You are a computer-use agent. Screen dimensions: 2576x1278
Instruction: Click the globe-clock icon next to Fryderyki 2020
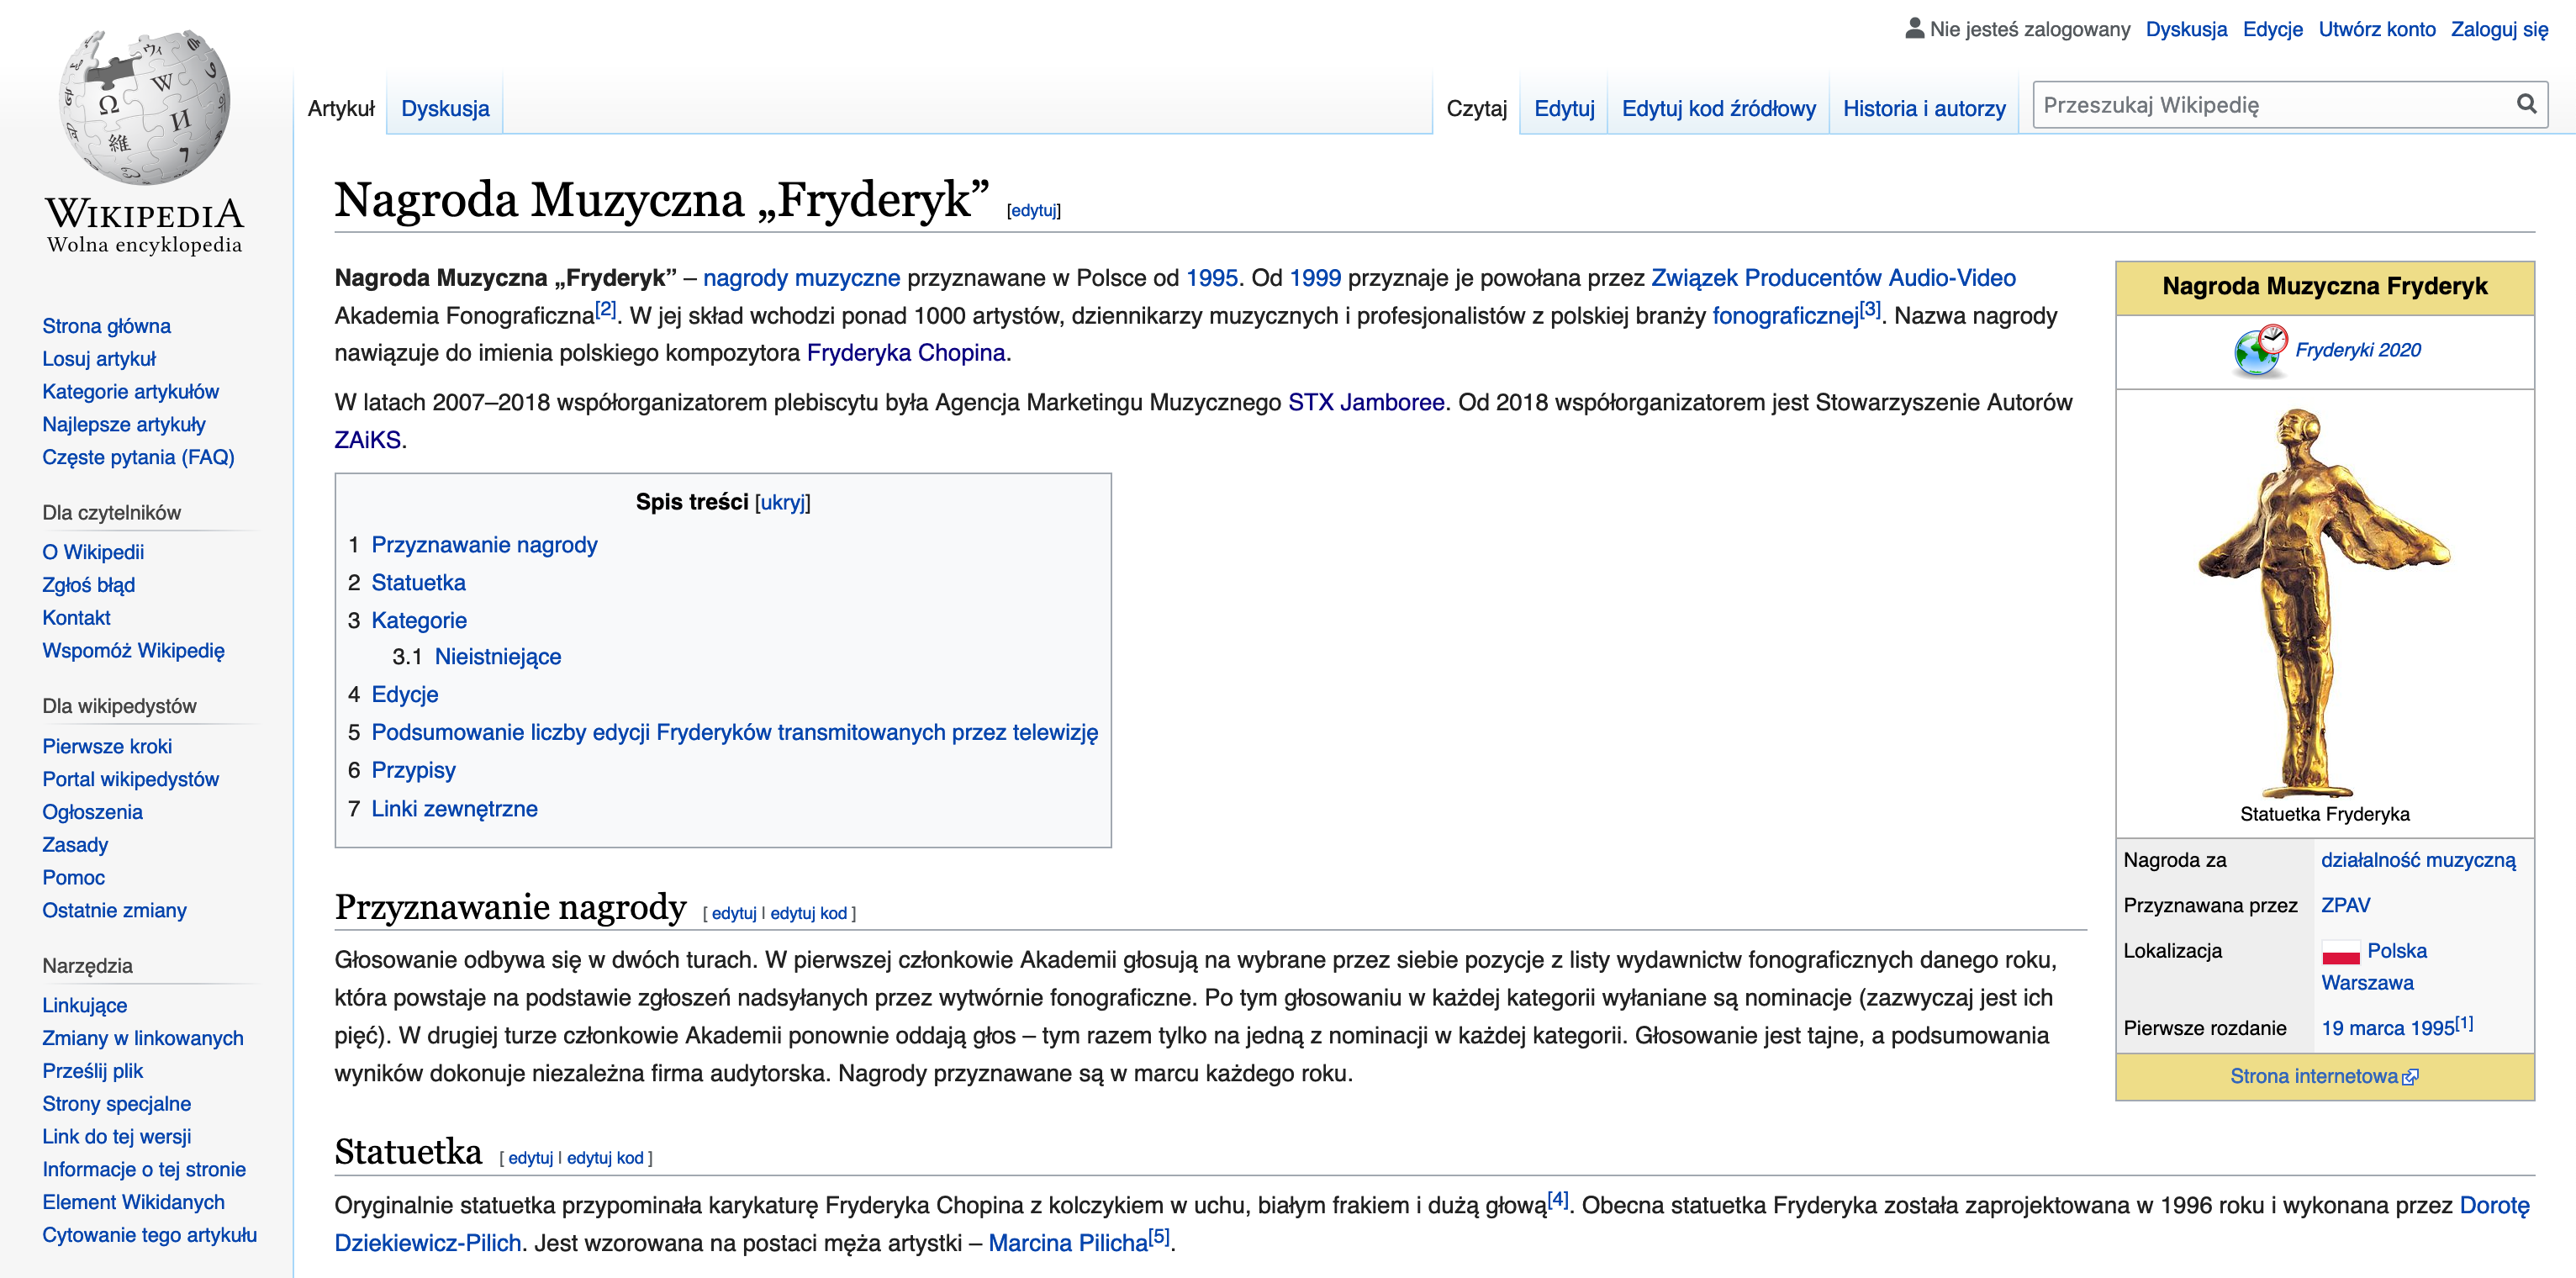point(2260,350)
